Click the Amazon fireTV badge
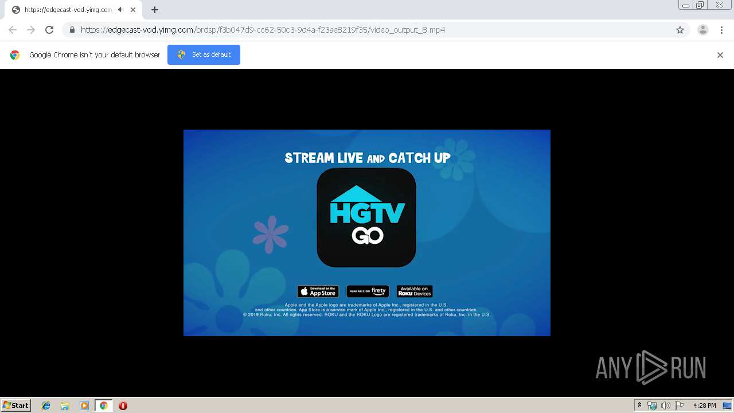The height and width of the screenshot is (413, 734). pos(368,291)
